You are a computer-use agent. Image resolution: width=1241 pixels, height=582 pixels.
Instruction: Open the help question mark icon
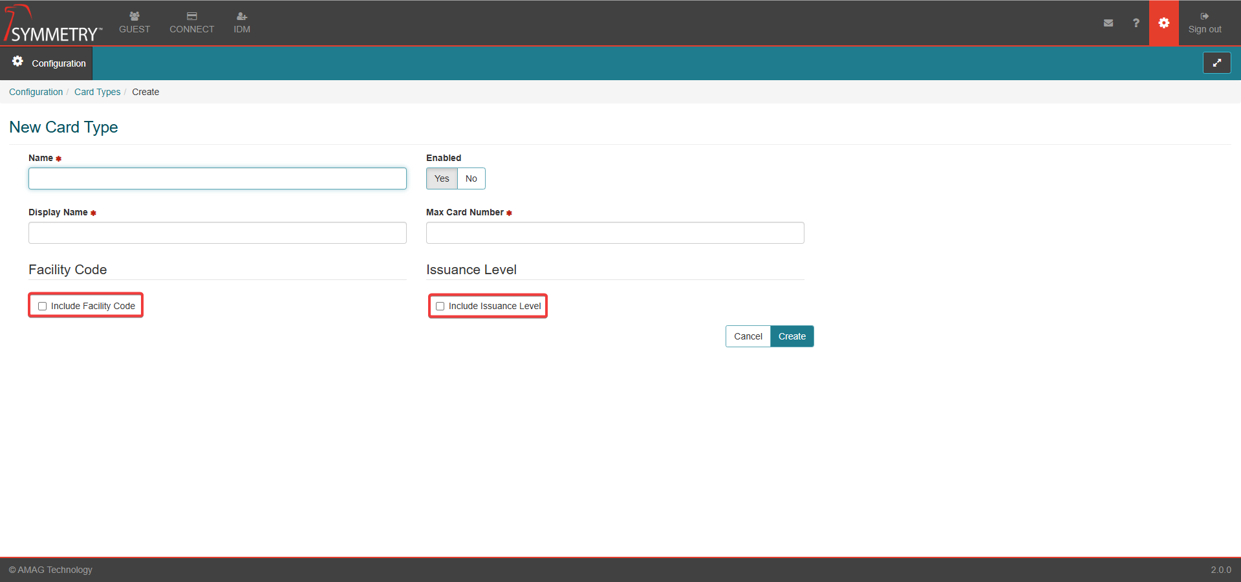(1136, 23)
